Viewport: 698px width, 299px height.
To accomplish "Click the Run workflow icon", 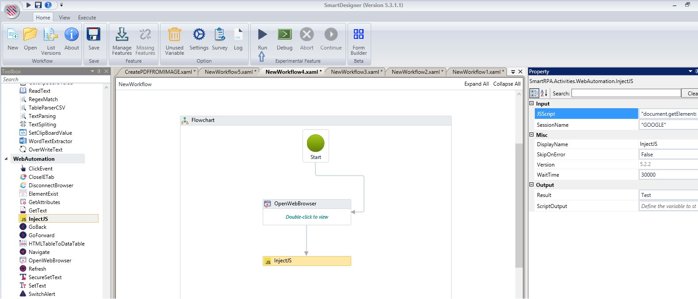I will [262, 35].
